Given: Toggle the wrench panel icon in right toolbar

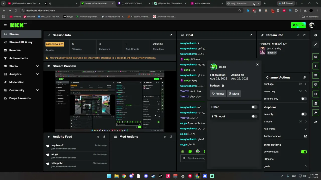Looking at the screenshot, I should tap(315, 112).
